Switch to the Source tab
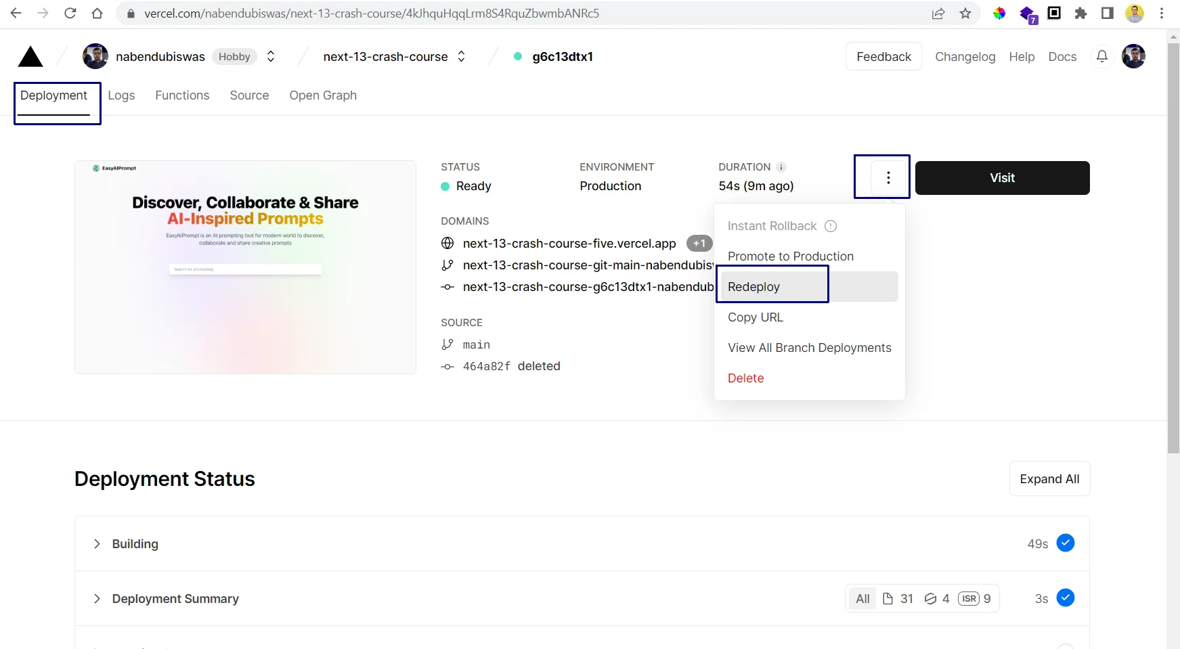The width and height of the screenshot is (1180, 649). 249,95
